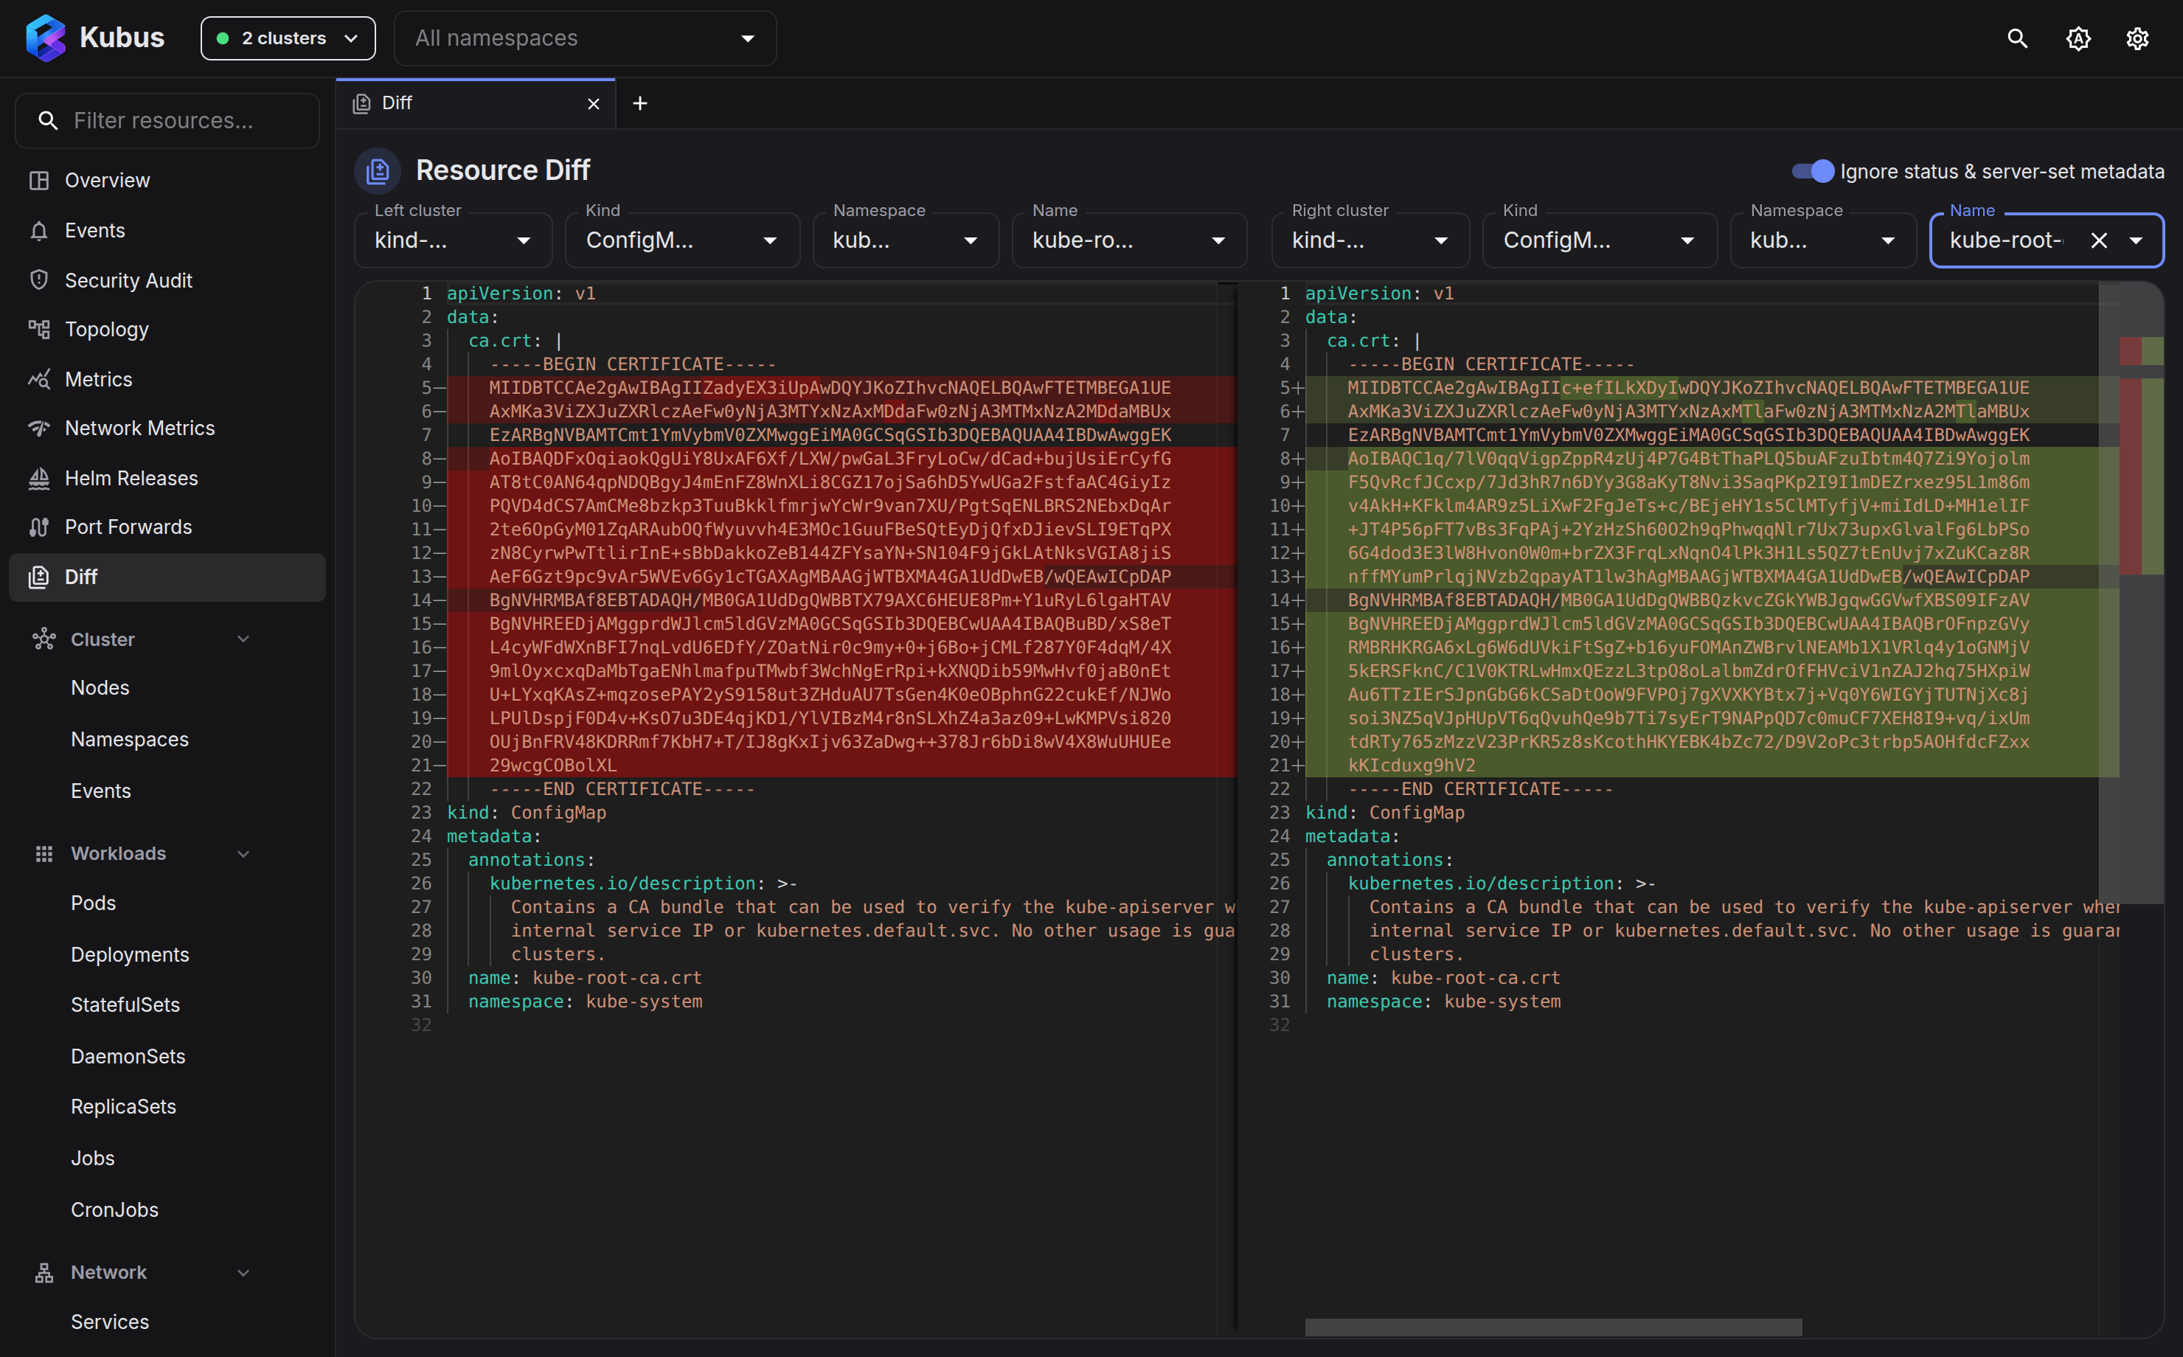Close the Diff tab

[x=593, y=104]
